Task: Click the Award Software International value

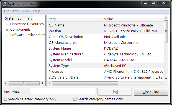Action: (134, 77)
